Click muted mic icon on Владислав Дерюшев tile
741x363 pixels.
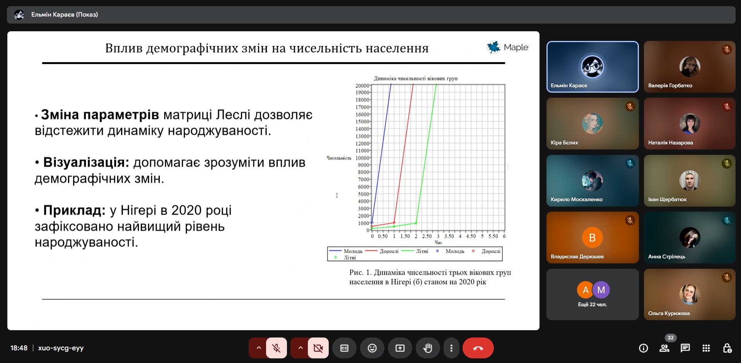point(630,220)
